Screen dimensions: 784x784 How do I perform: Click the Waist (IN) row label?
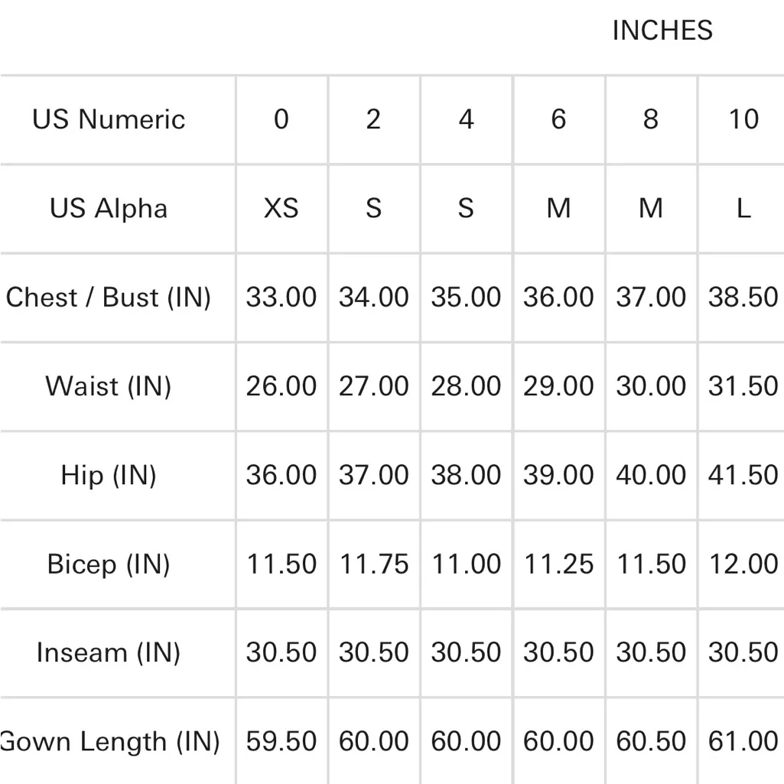109,385
